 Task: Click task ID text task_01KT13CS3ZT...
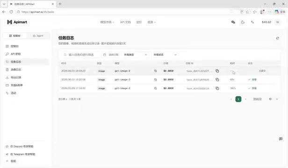200,71
